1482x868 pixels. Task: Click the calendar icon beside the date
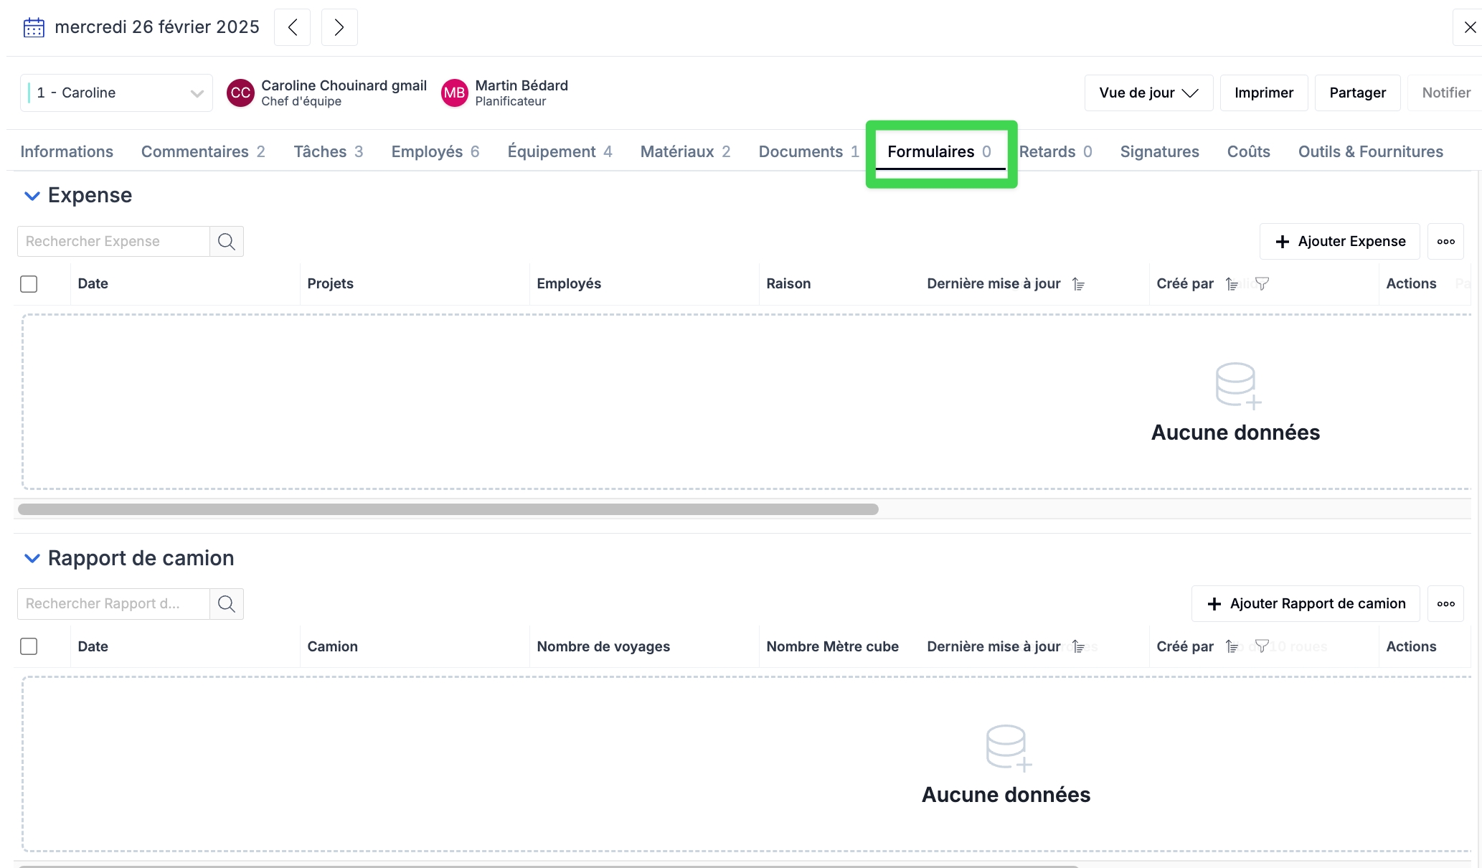[x=34, y=28]
